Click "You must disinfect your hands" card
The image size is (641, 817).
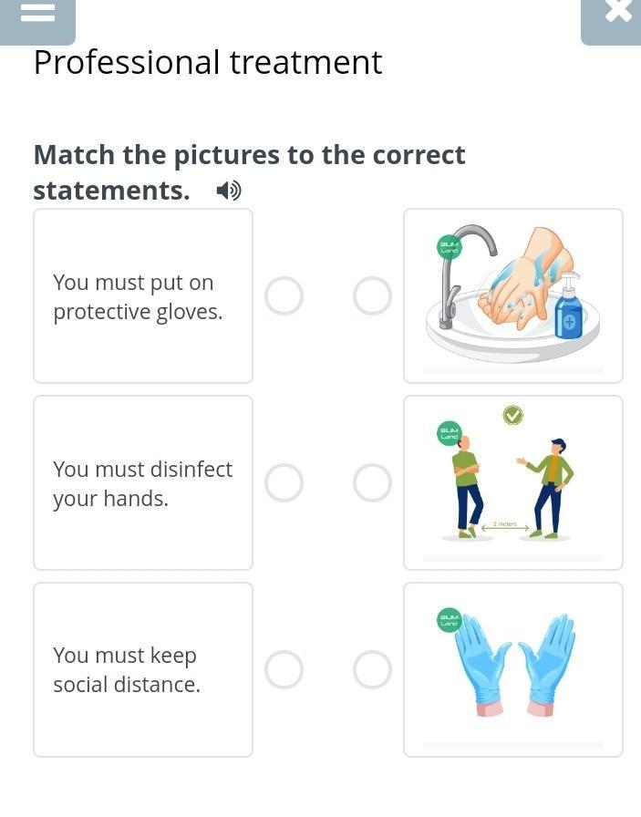(143, 483)
